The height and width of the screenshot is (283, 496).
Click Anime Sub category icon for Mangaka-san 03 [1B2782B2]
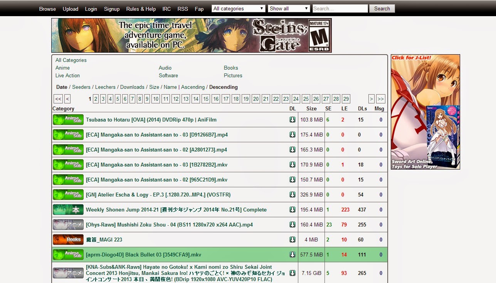coord(68,165)
